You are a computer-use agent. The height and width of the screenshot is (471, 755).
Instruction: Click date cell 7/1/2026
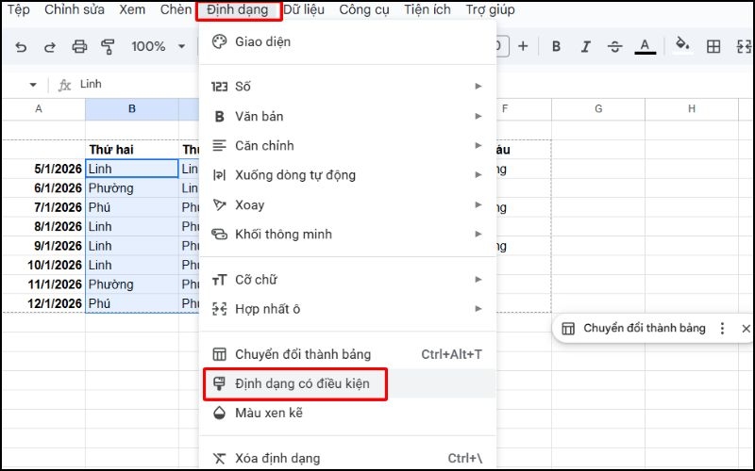click(43, 207)
